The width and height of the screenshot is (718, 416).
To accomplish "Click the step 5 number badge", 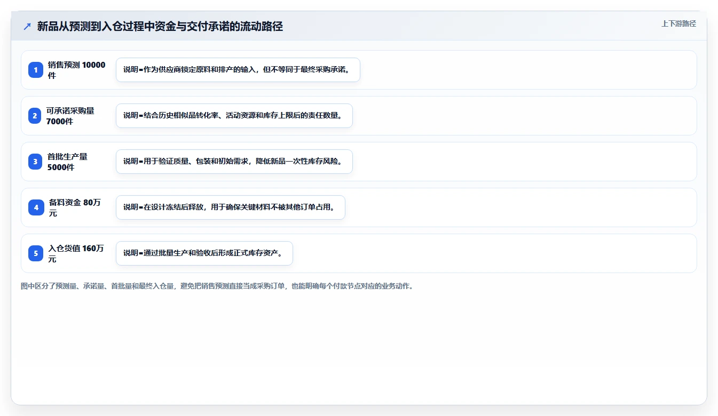I will 36,253.
